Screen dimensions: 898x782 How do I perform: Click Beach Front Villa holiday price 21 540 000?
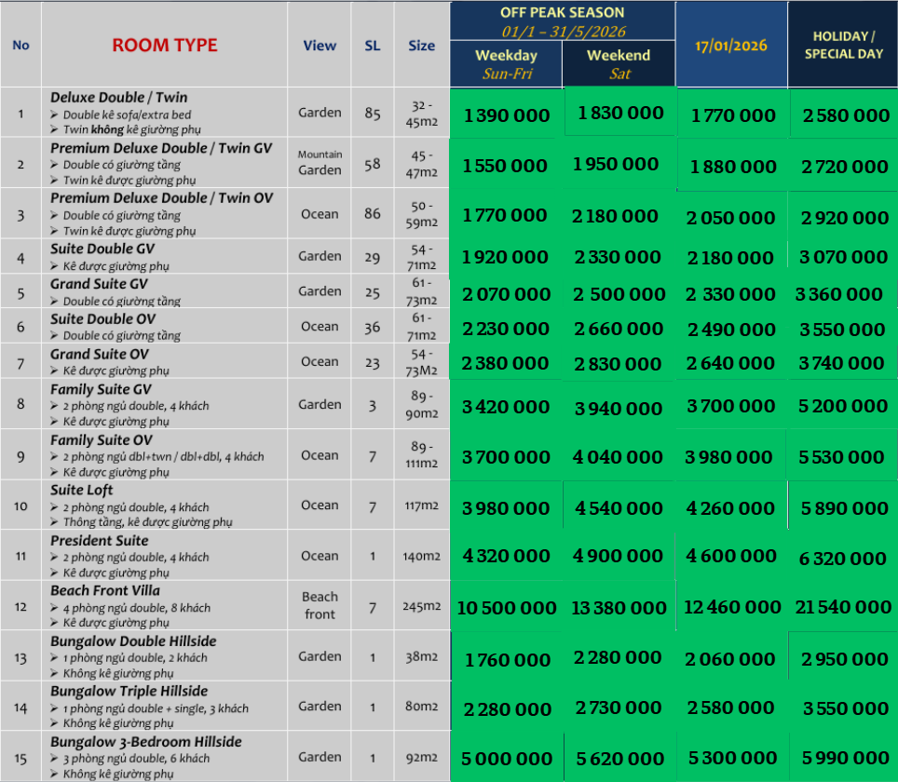(843, 607)
